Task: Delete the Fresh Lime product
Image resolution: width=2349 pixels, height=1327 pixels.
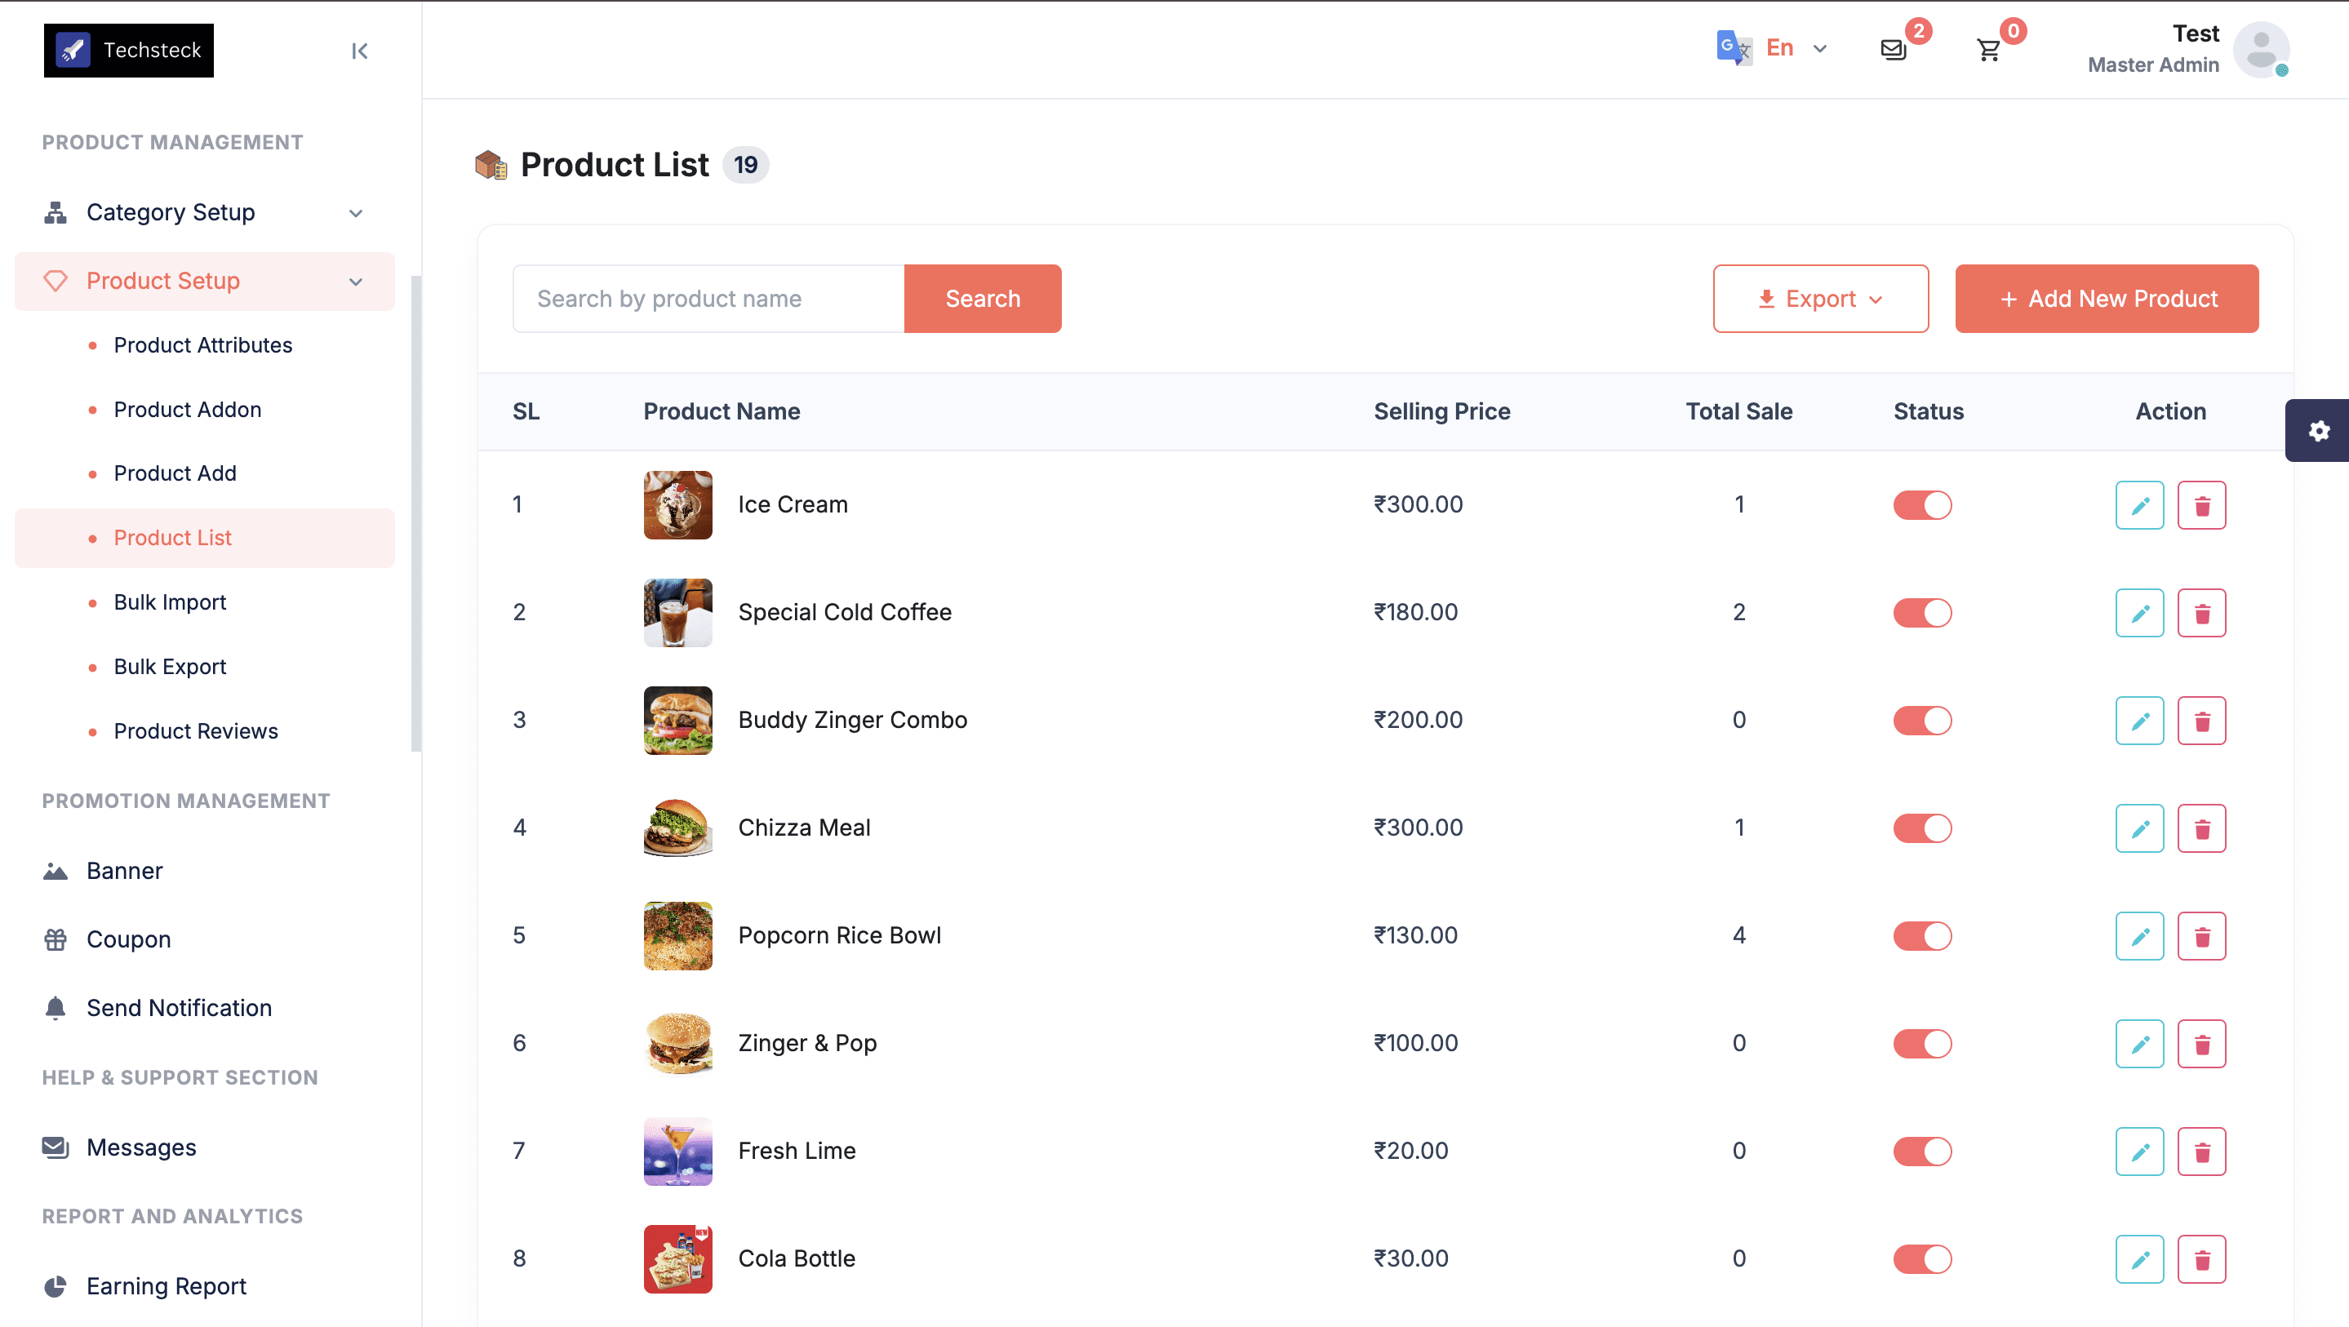Action: 2201,1151
